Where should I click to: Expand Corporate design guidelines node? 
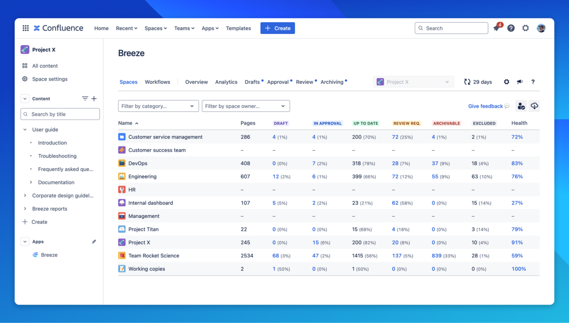tap(25, 196)
